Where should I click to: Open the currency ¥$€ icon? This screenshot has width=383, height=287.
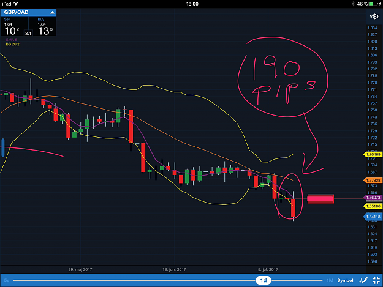pyautogui.click(x=374, y=17)
